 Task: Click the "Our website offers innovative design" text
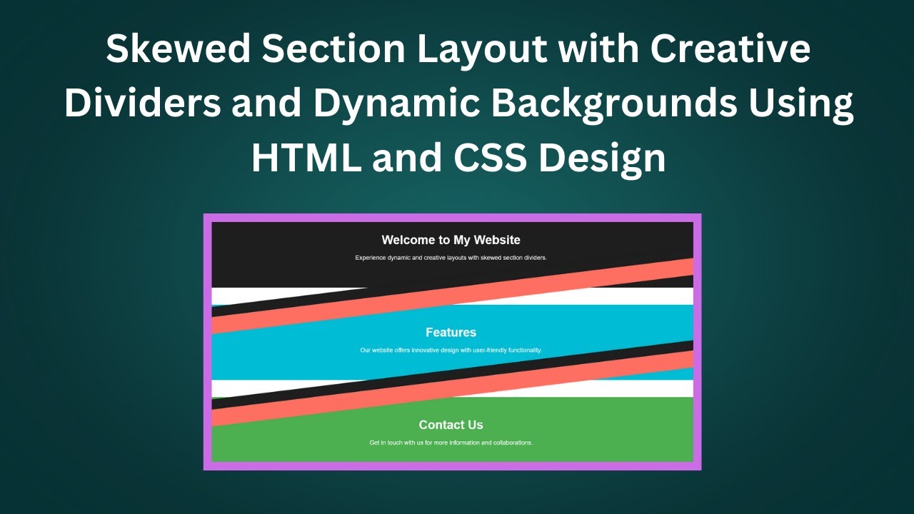[x=451, y=351]
